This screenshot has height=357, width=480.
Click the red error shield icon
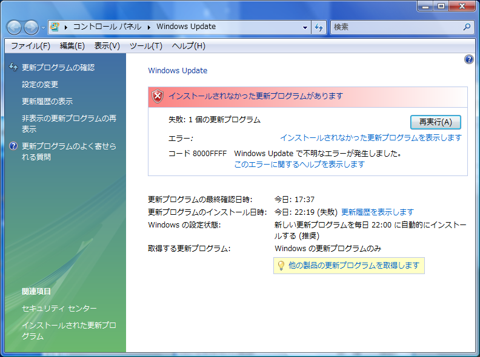coord(158,96)
